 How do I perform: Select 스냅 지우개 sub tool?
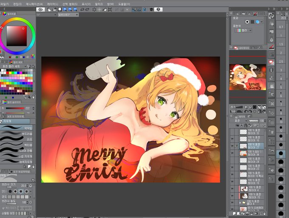tap(17, 156)
